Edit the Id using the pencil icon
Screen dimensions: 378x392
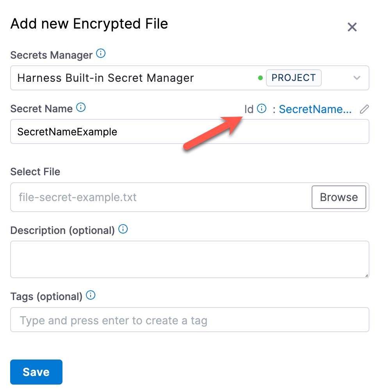coord(364,109)
